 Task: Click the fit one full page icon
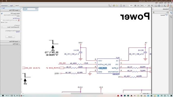click(x=121, y=5)
